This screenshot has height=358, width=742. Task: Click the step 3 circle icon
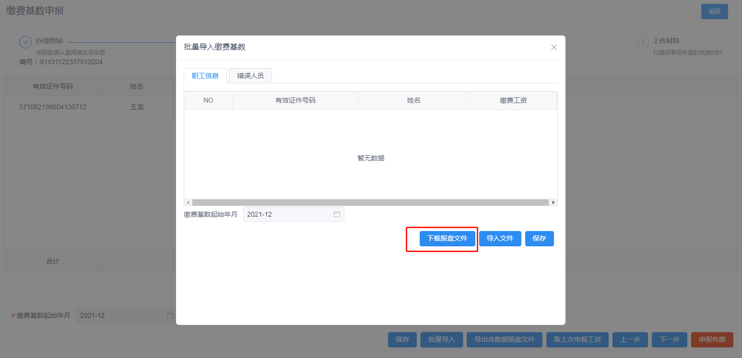point(642,42)
